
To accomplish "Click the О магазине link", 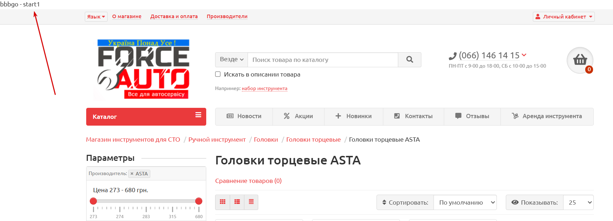I will (x=127, y=16).
